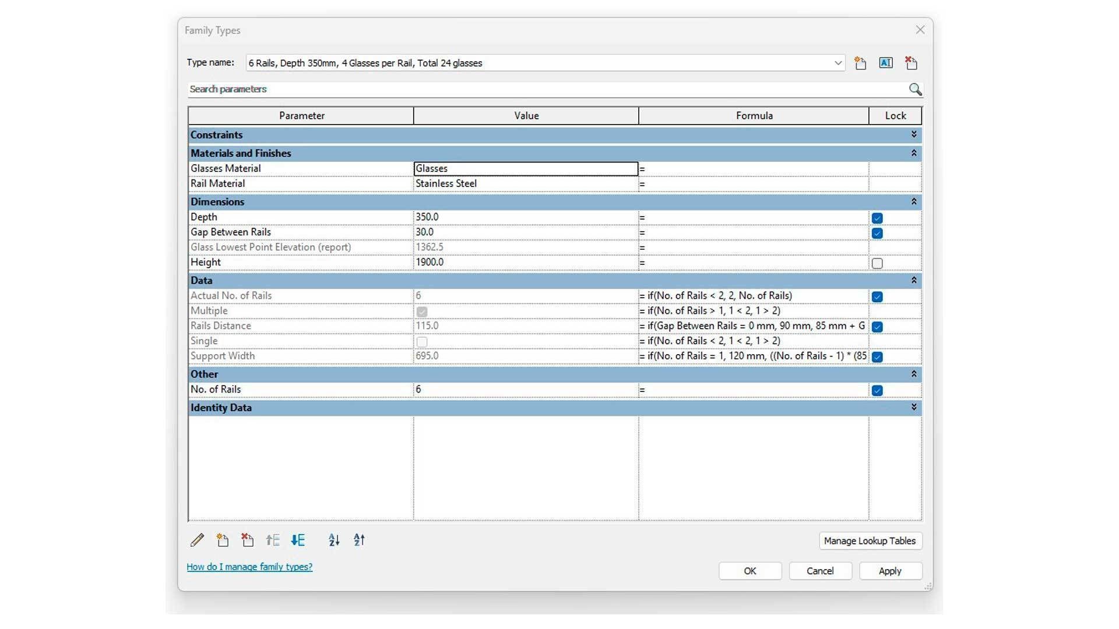Open 'How do I manage family types?' link
This screenshot has height=629, width=1119.
(249, 567)
